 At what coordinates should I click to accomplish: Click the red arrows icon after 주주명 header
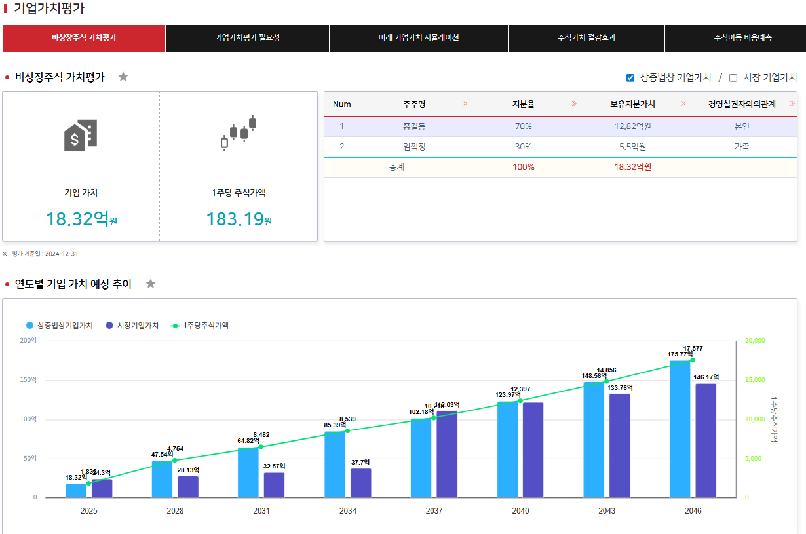(465, 104)
